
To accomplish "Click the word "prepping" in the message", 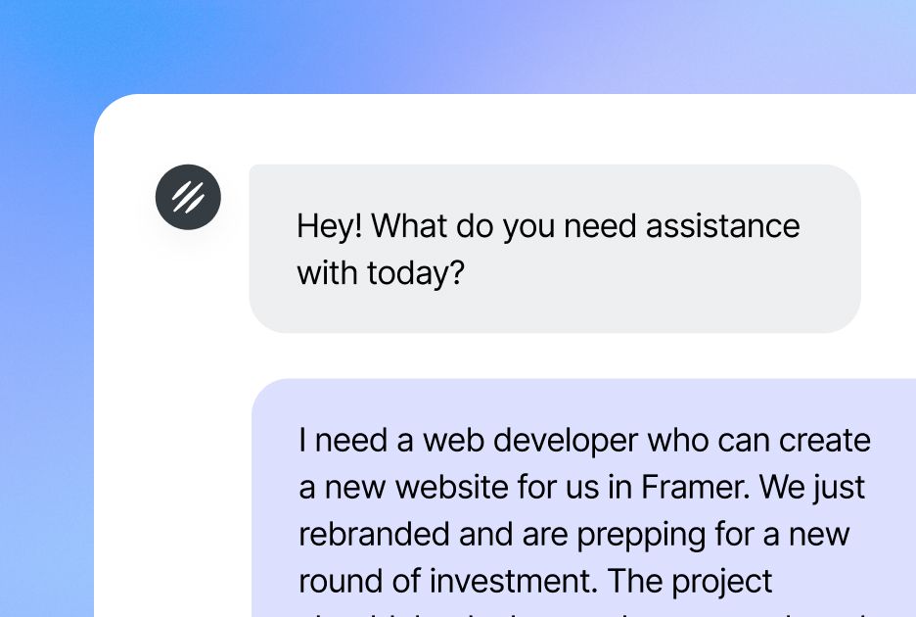I will [x=641, y=535].
